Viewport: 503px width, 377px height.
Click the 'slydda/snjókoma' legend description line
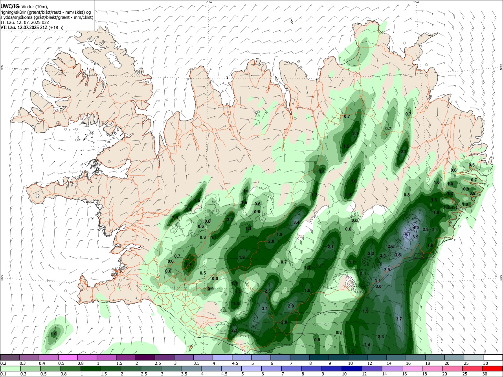click(47, 17)
